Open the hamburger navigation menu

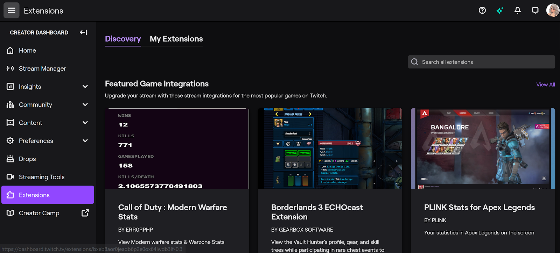[11, 10]
